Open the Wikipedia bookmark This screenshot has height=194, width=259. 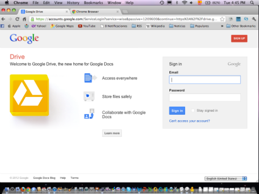pos(155,26)
